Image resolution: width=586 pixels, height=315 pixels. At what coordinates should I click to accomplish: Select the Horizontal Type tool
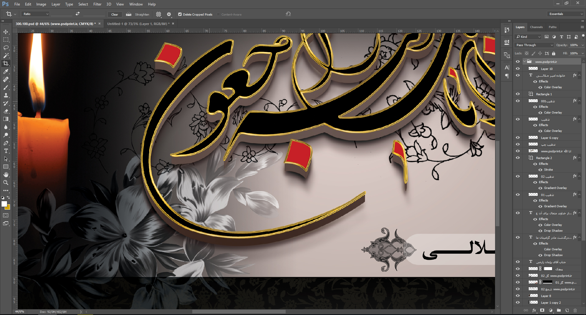coord(6,151)
